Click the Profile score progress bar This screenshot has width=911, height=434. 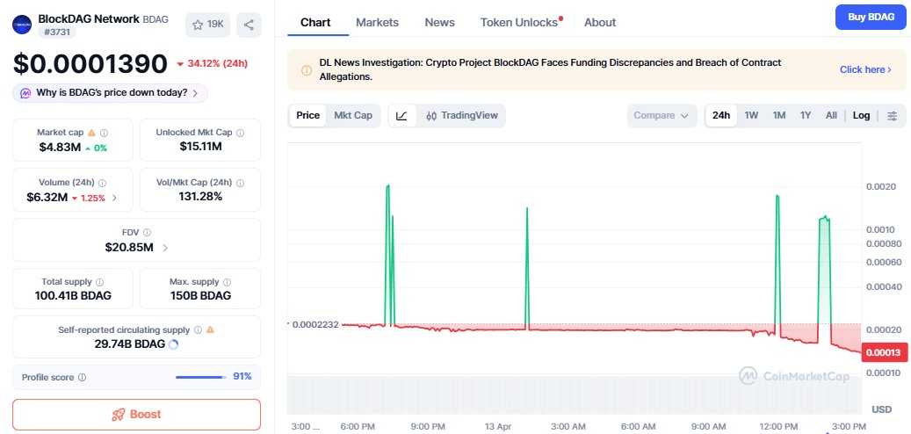tap(201, 377)
